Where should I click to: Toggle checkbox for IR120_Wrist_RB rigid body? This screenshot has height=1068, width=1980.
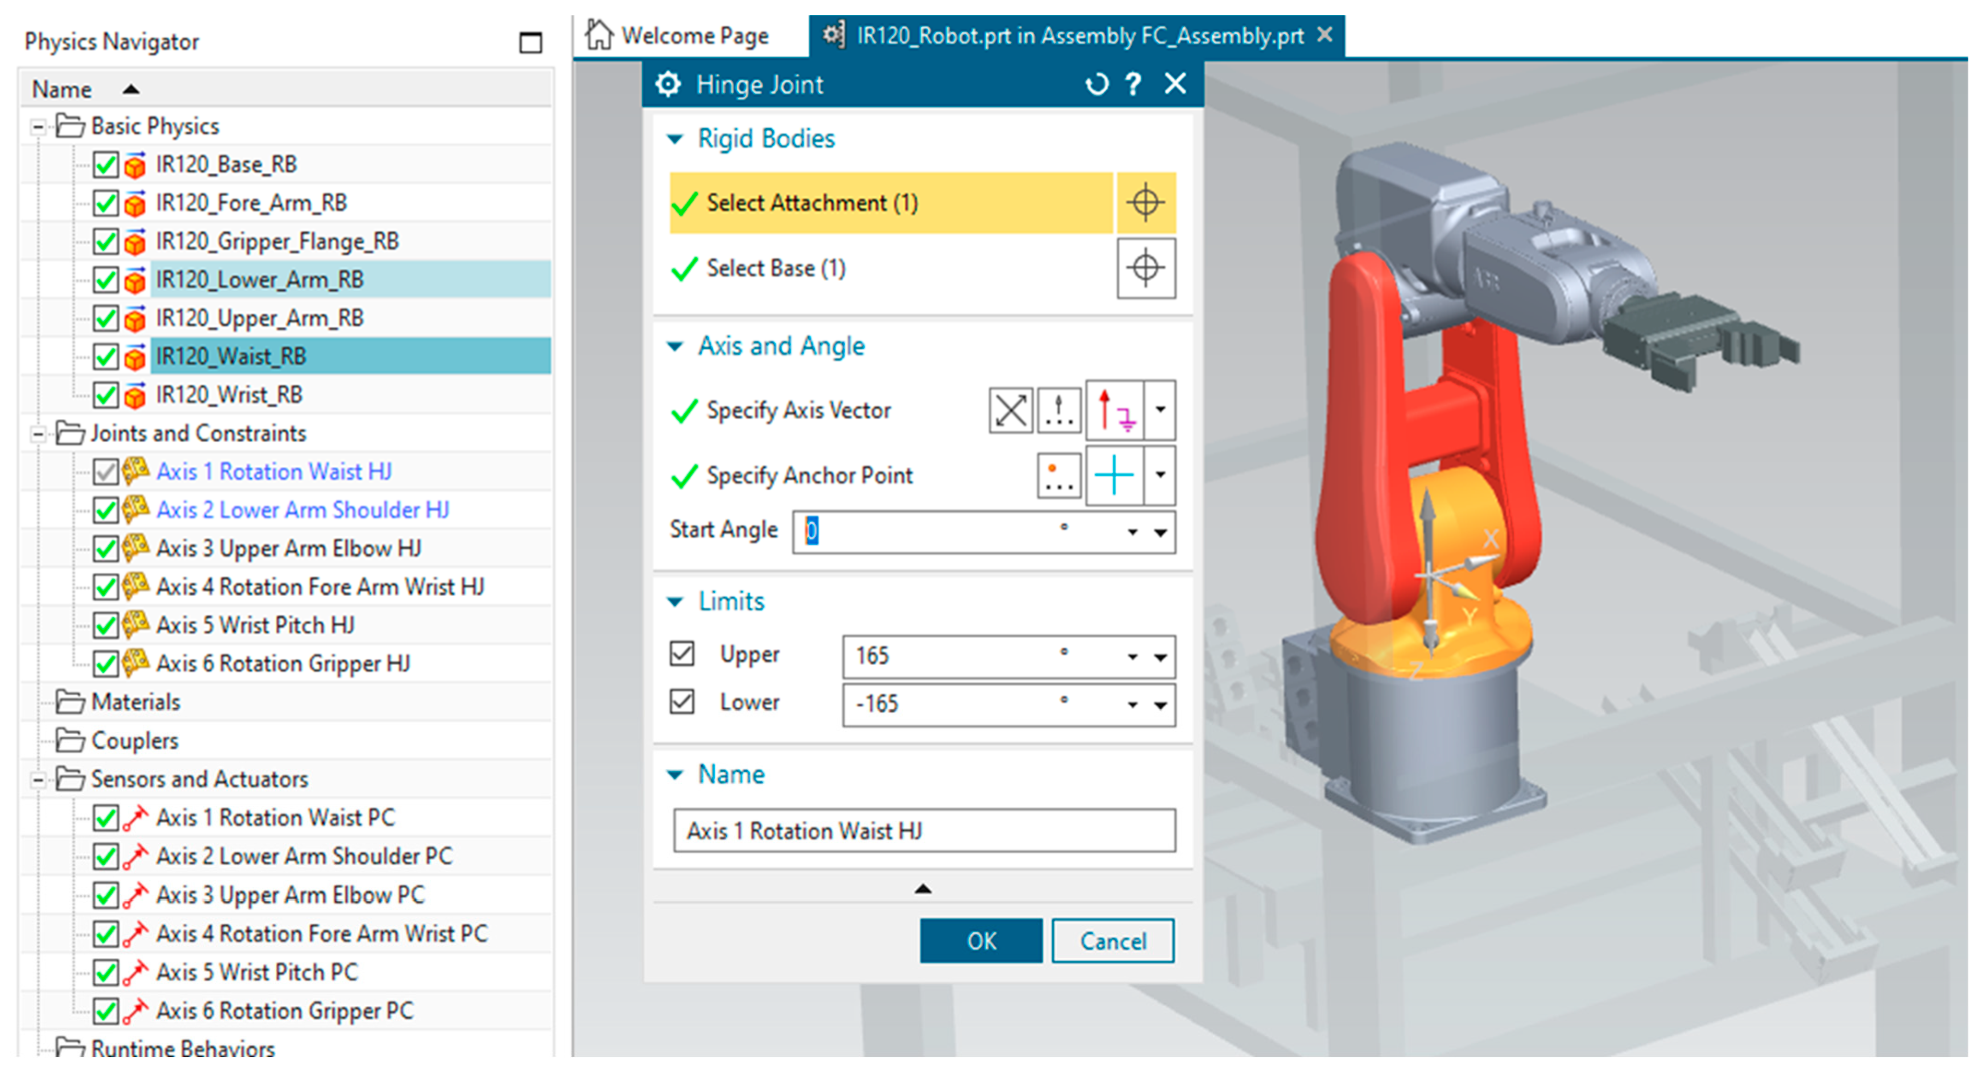105,395
